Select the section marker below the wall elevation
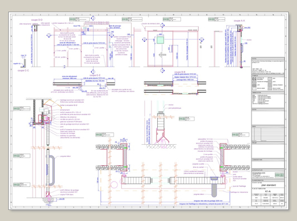297x221 pixels. (x=93, y=72)
